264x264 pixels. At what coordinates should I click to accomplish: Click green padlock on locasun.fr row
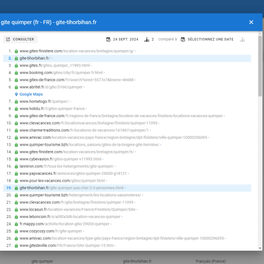16,210
